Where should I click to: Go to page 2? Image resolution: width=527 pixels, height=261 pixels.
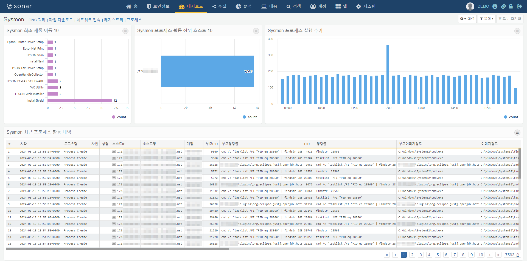coord(412,255)
